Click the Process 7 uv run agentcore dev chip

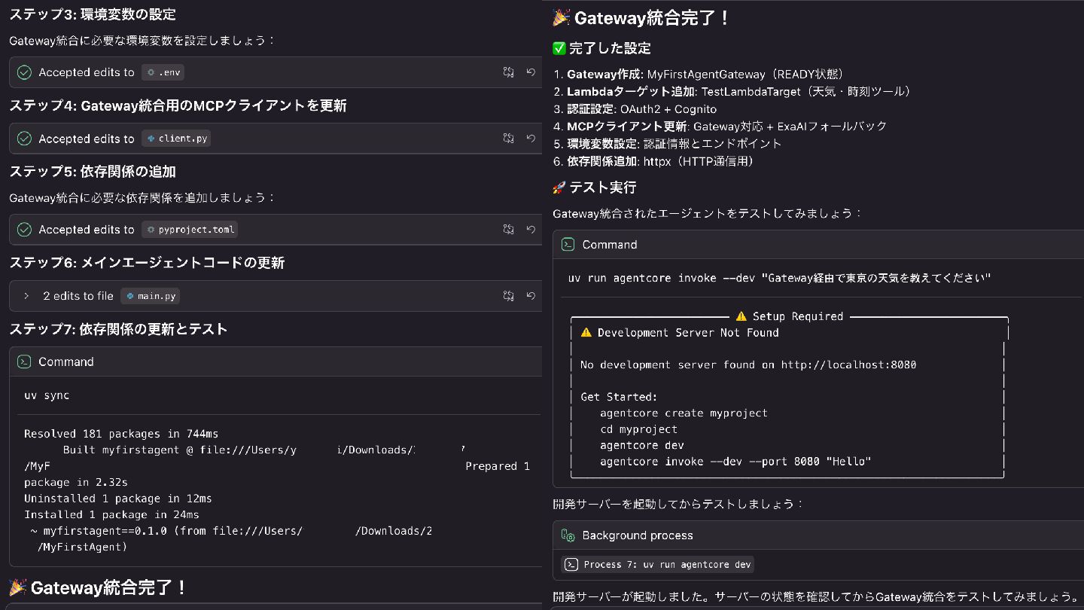(x=657, y=565)
